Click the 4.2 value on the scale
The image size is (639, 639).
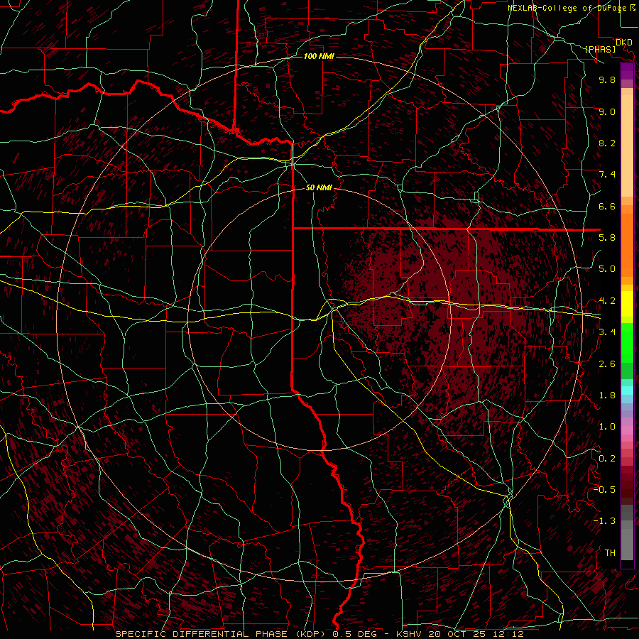[607, 301]
